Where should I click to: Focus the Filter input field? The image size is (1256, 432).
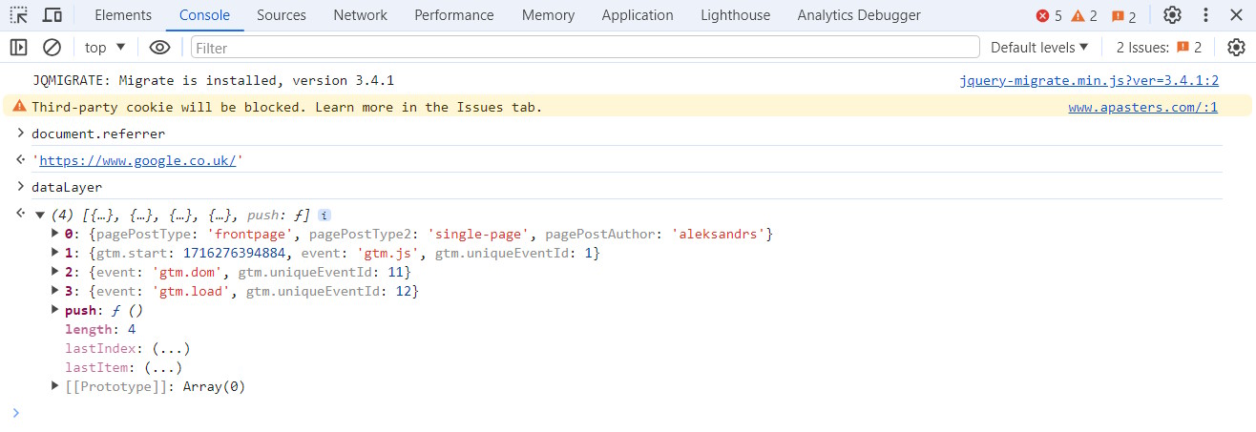point(585,47)
